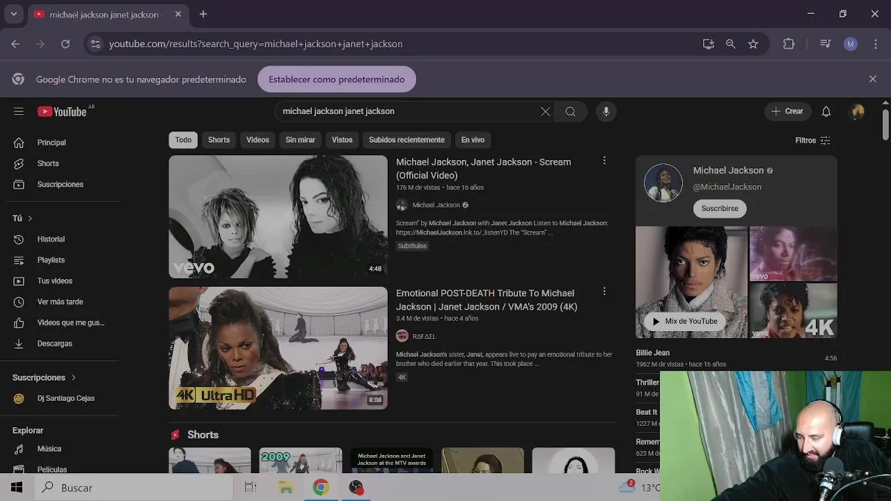Screen dimensions: 891x501
Task: Bookmark this page with the star icon
Action: 753,44
